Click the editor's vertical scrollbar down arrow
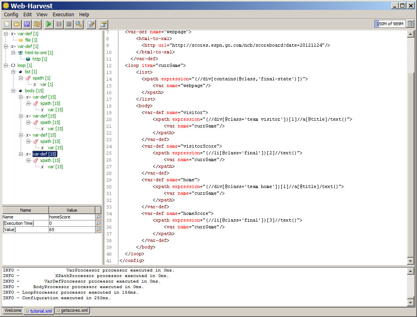 (410, 261)
